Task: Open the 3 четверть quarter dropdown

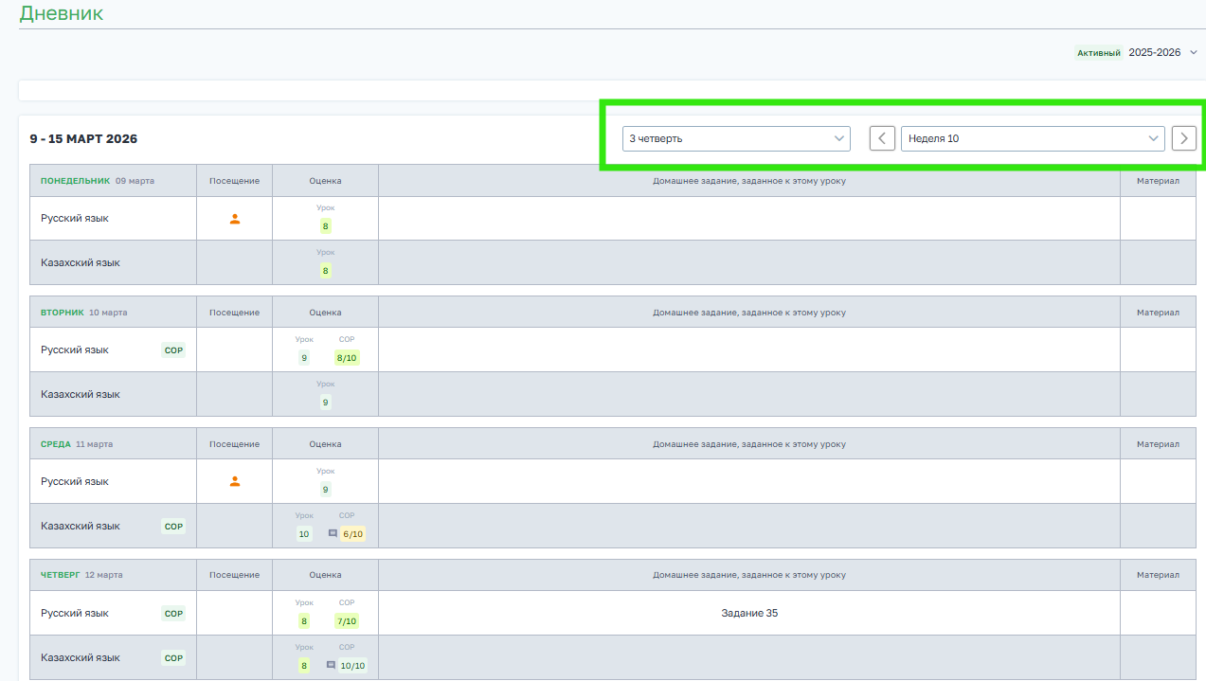Action: 736,138
